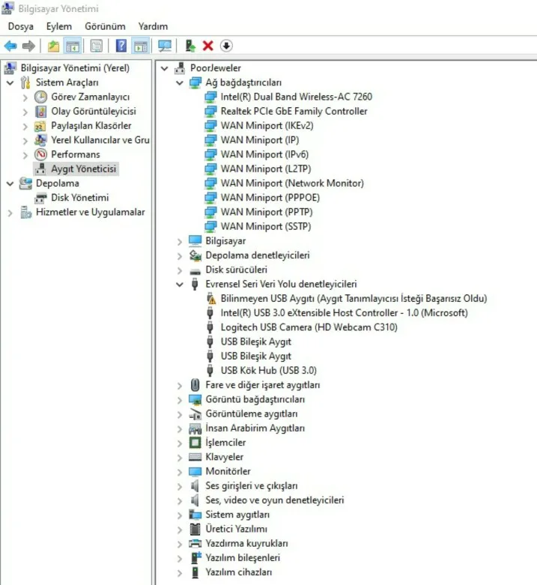Image resolution: width=537 pixels, height=585 pixels.
Task: Click the Disable device down-arrow icon
Action: point(226,46)
